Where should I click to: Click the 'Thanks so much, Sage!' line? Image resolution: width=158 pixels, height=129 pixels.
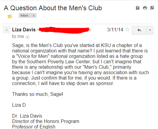click(37, 94)
